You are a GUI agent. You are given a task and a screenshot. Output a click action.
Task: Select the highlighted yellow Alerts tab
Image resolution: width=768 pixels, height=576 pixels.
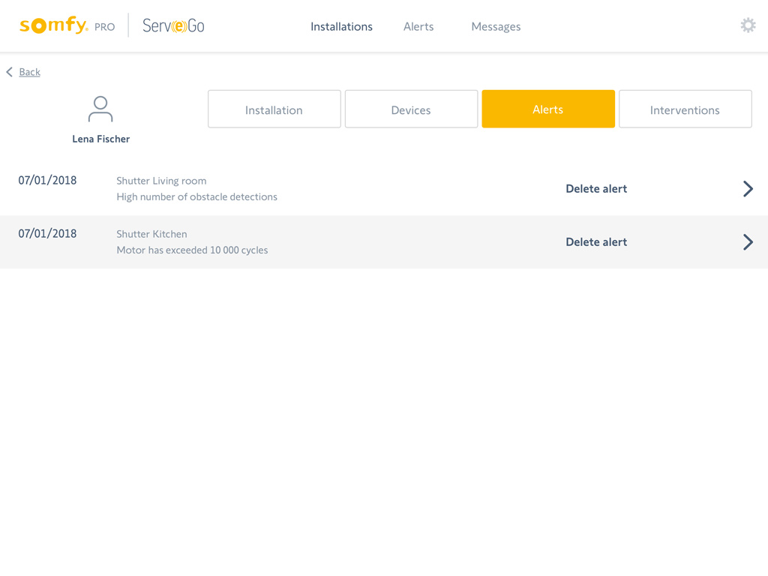point(548,109)
